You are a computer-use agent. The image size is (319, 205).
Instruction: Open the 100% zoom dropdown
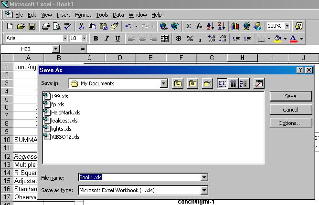287,26
